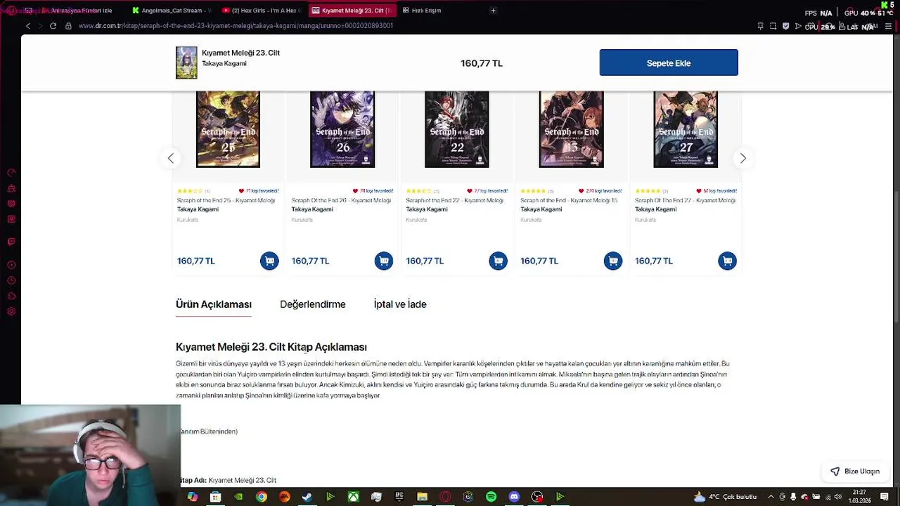
Task: Open Seraph of the End 26 cover thumbnail
Action: pos(342,129)
